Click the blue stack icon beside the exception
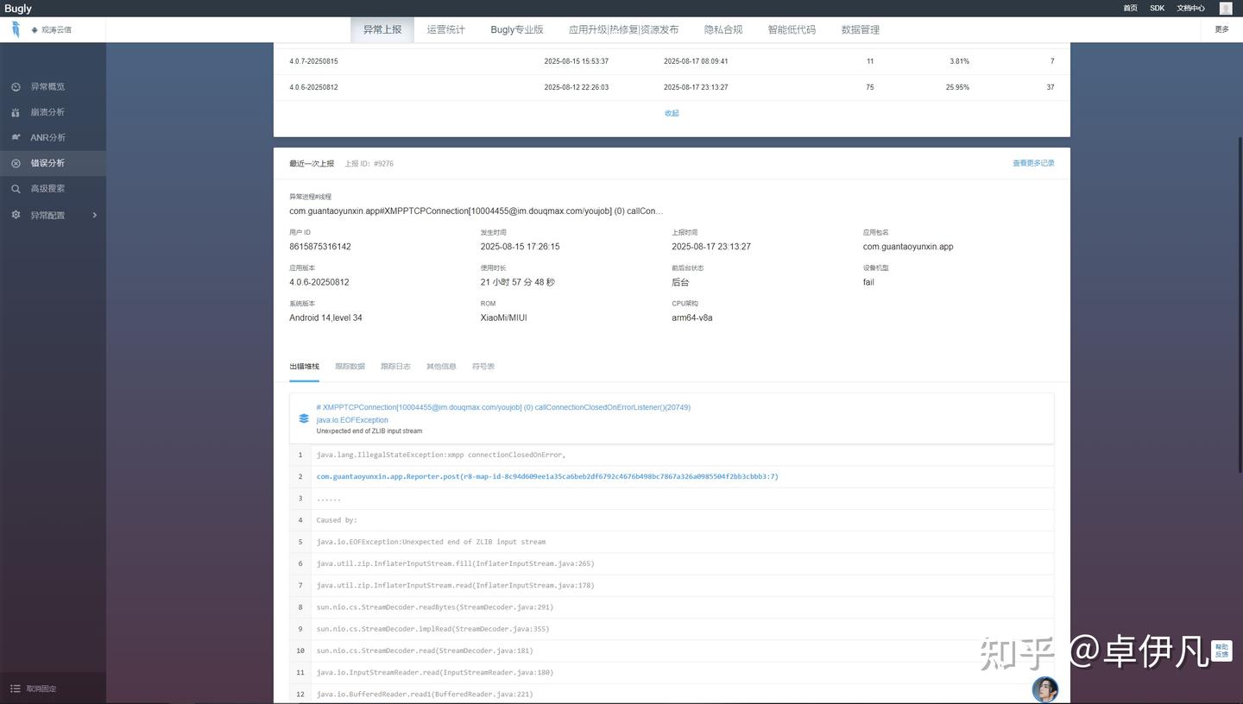 [303, 418]
